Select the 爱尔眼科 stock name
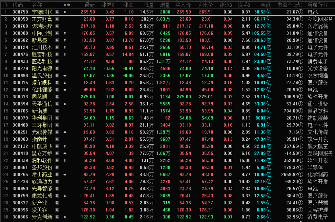This screenshot has width=335, height=222. (x=42, y=83)
